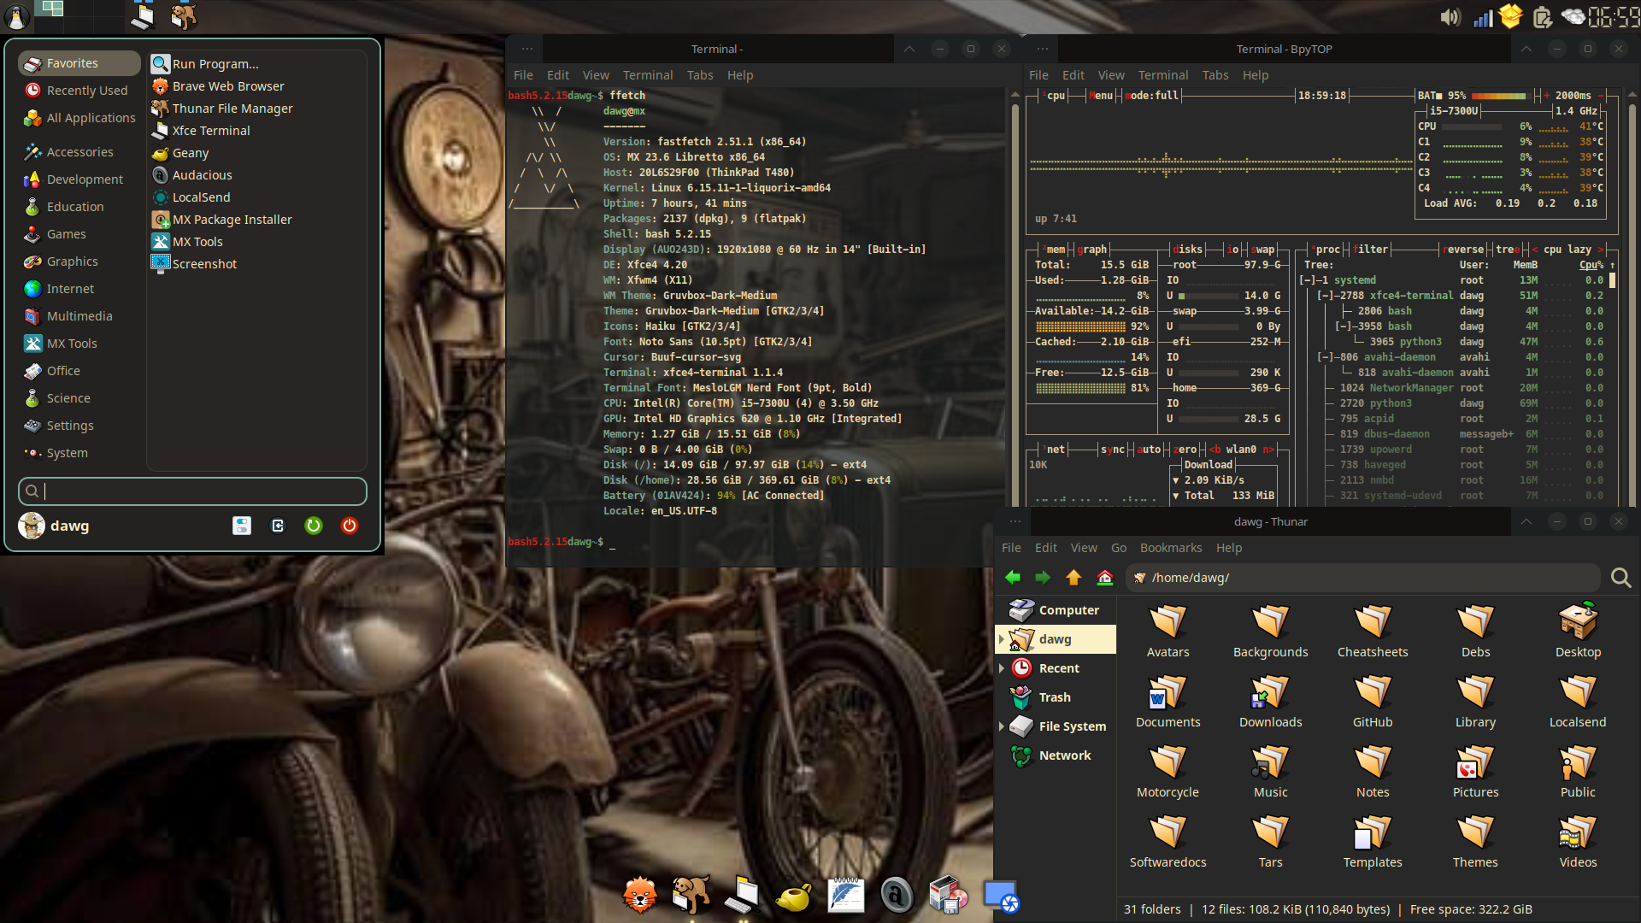Collapse xfce4-terminal process tree in BpyTOP

point(1326,296)
